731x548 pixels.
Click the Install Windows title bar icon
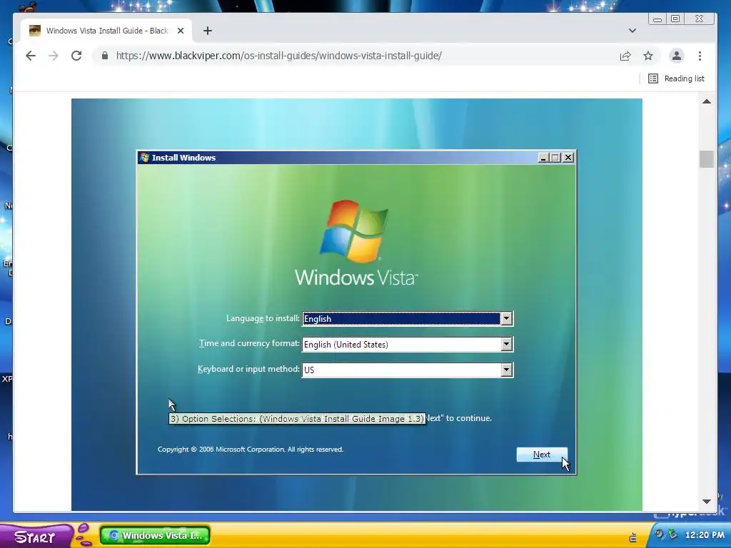point(144,158)
